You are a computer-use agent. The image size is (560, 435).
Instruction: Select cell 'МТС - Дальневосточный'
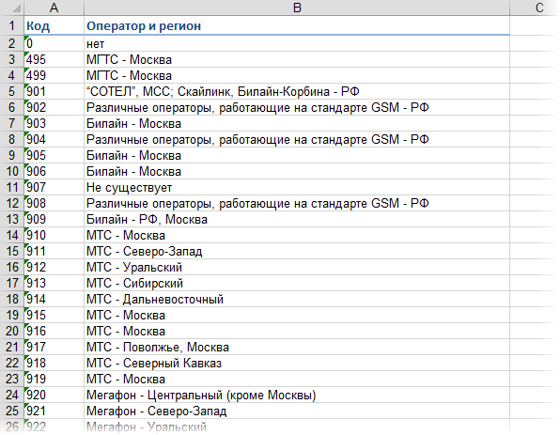coord(297,299)
